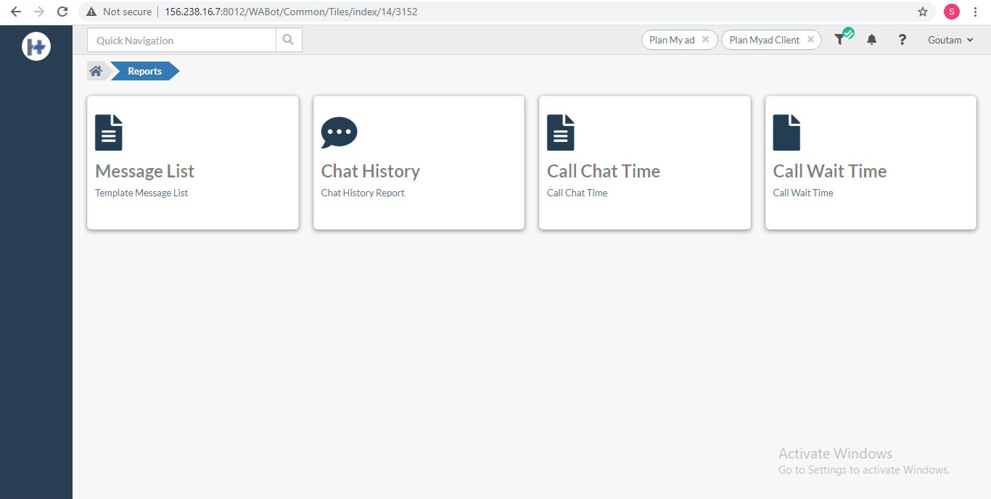Image resolution: width=991 pixels, height=499 pixels.
Task: Bookmark this page with the star icon
Action: click(923, 12)
